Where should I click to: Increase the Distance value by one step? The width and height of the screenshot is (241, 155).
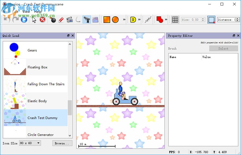point(237,19)
